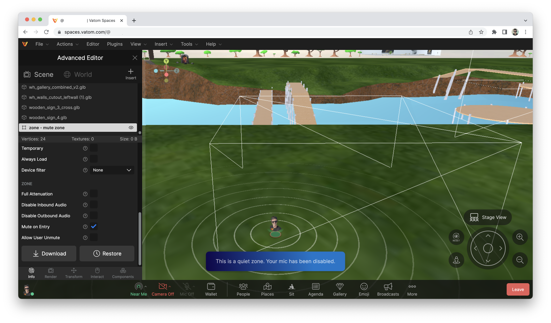The width and height of the screenshot is (551, 323).
Task: Switch to the Render tab
Action: [x=51, y=273]
